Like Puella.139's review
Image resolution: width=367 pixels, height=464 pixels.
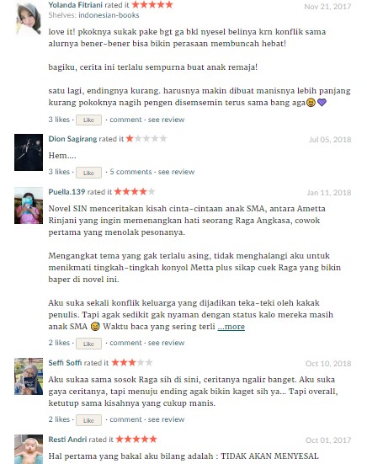88,344
